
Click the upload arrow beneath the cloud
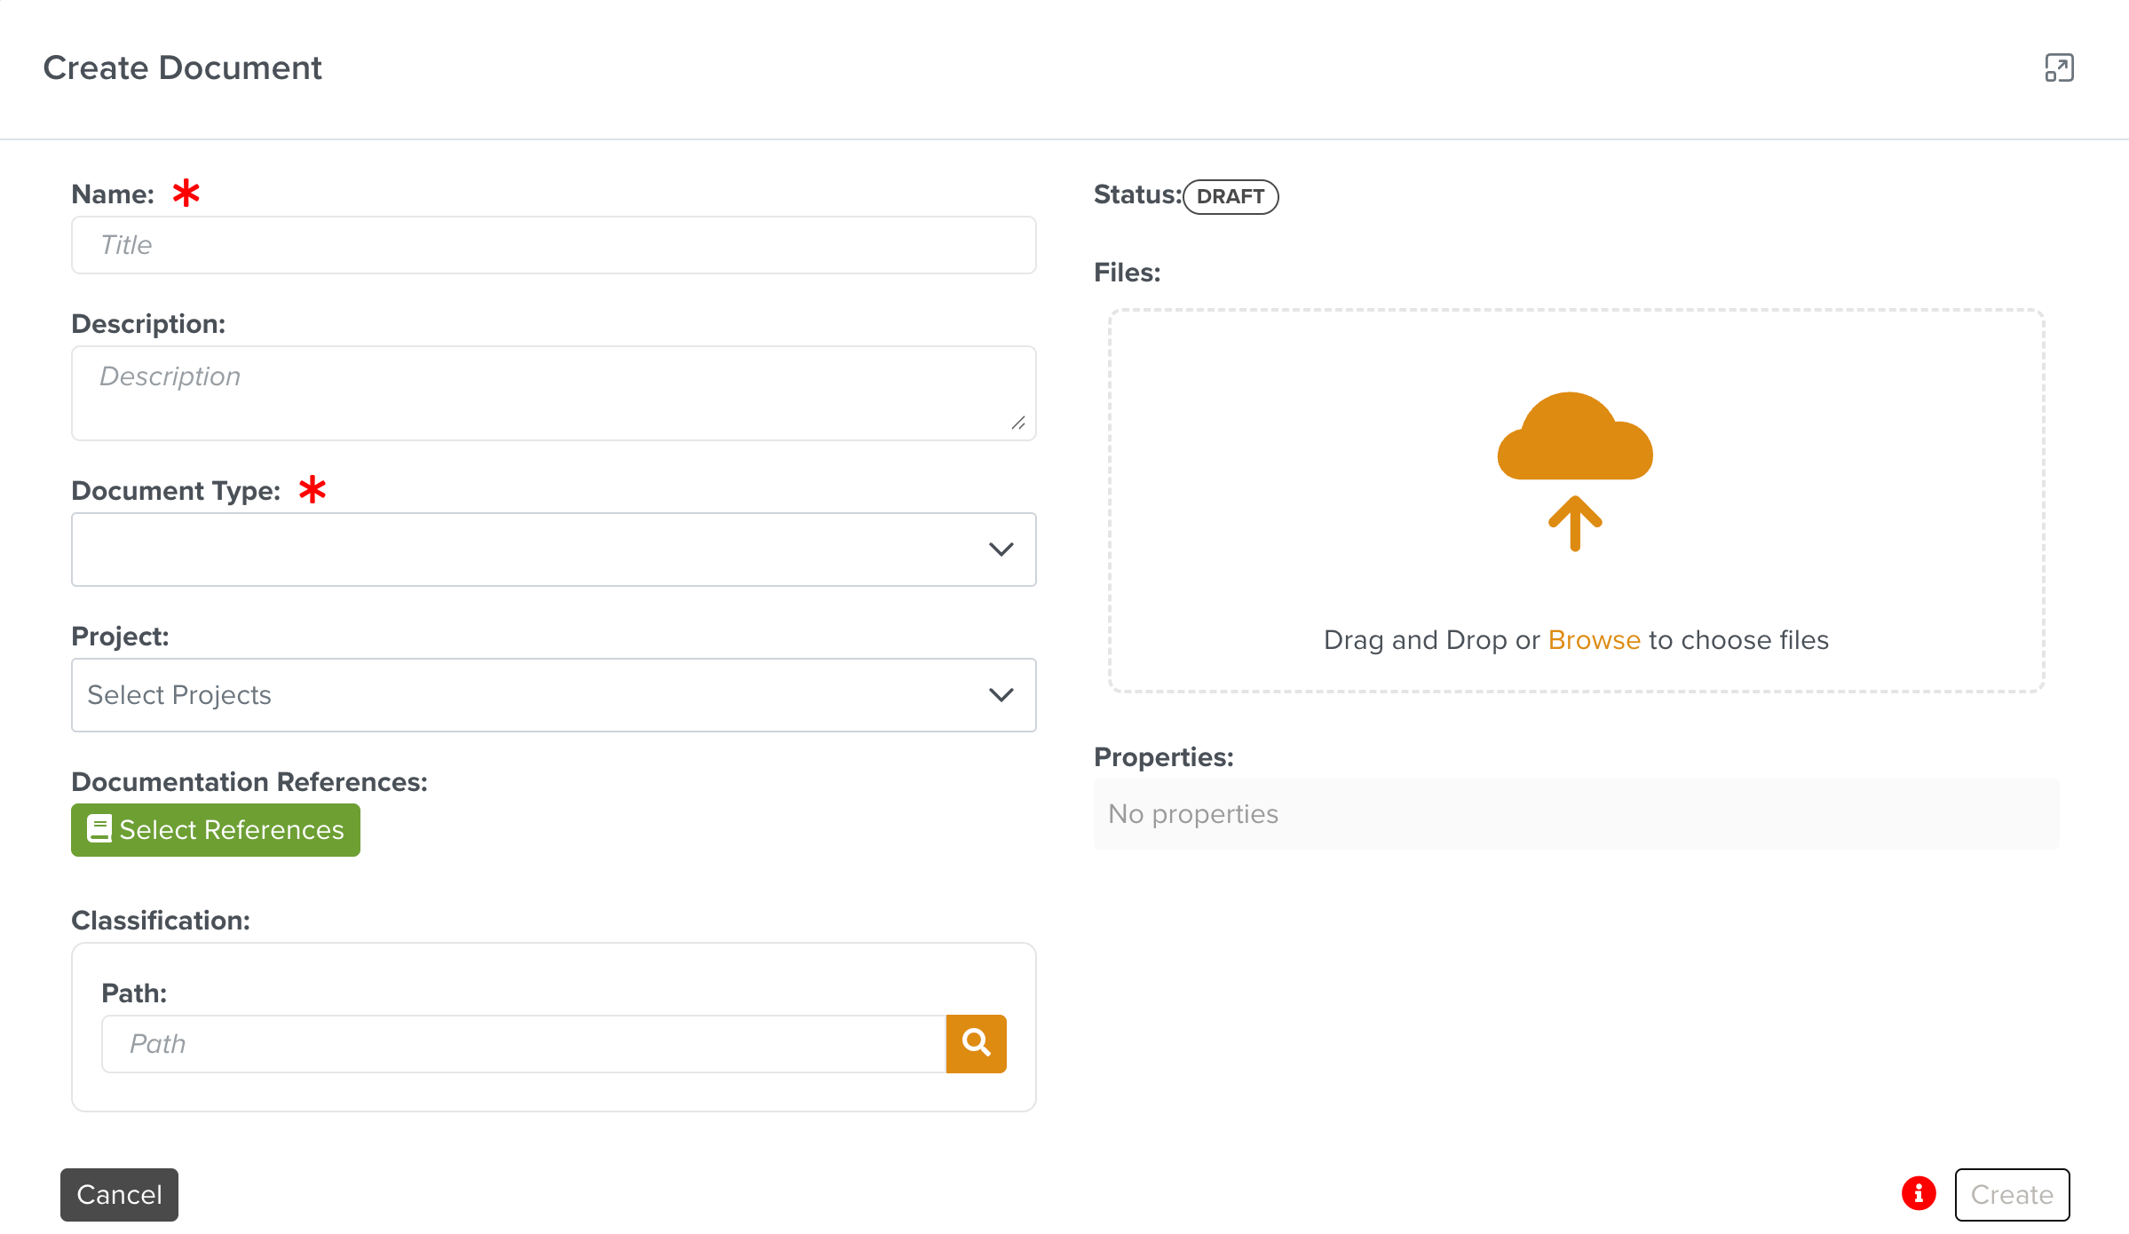tap(1574, 523)
